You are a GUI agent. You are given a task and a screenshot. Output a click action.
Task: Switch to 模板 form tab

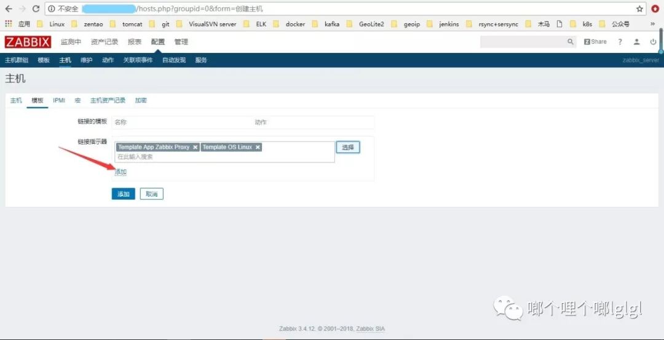tap(38, 100)
